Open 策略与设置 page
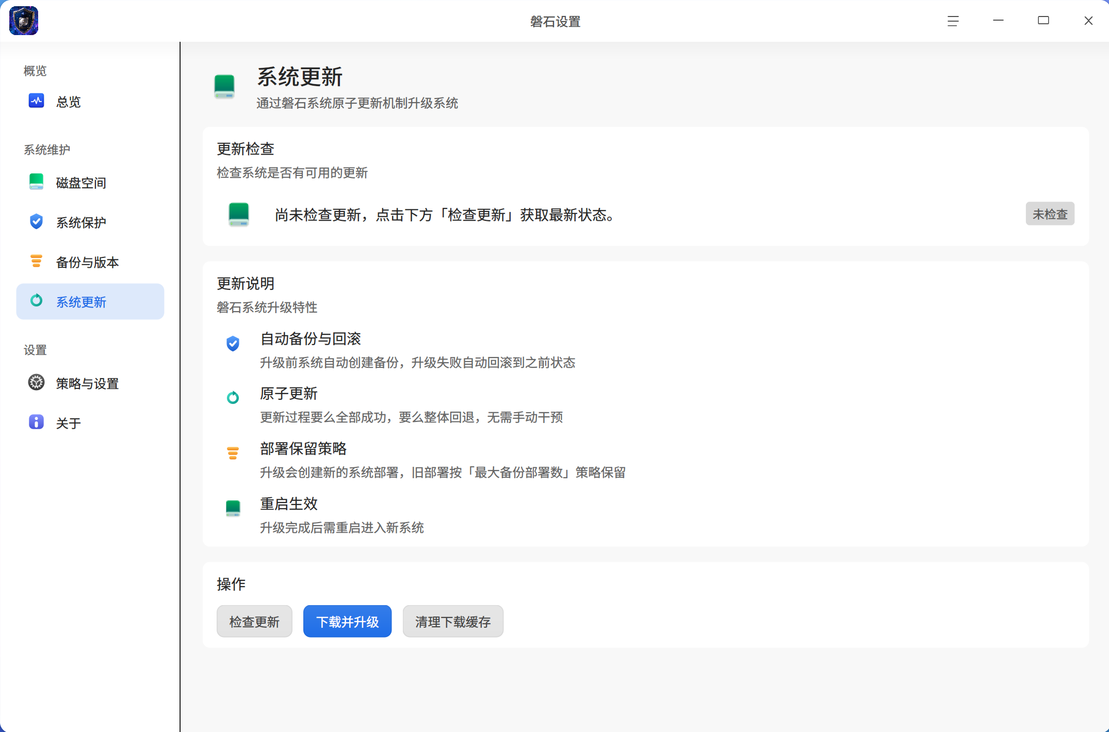Image resolution: width=1109 pixels, height=732 pixels. [90, 383]
